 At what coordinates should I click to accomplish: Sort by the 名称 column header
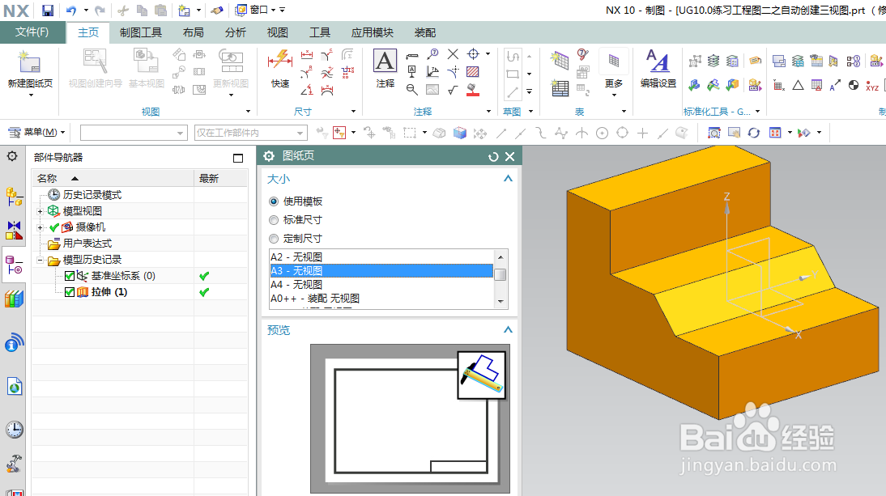113,178
